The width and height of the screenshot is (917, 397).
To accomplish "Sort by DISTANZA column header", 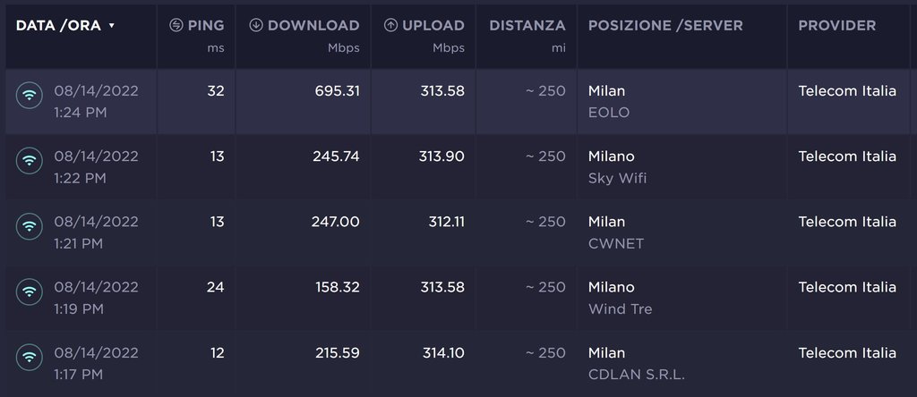I will point(527,26).
